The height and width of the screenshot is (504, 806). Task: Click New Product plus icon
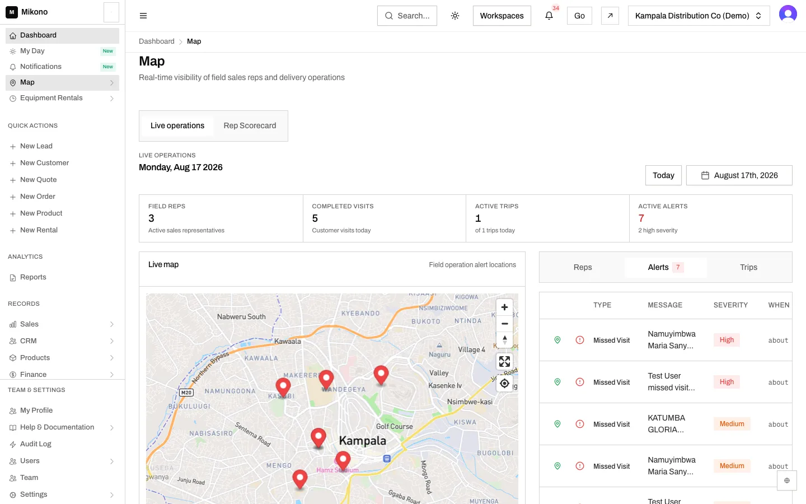click(x=13, y=214)
